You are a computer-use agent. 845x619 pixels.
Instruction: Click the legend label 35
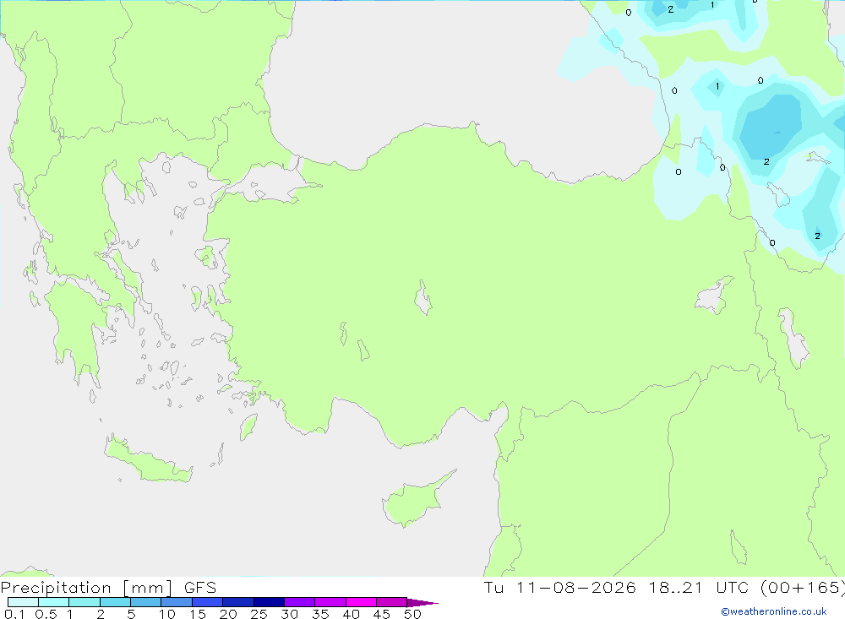pos(320,614)
